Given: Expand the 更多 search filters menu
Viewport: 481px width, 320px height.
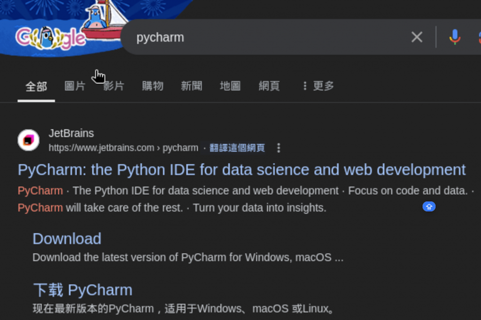Looking at the screenshot, I should coord(318,86).
